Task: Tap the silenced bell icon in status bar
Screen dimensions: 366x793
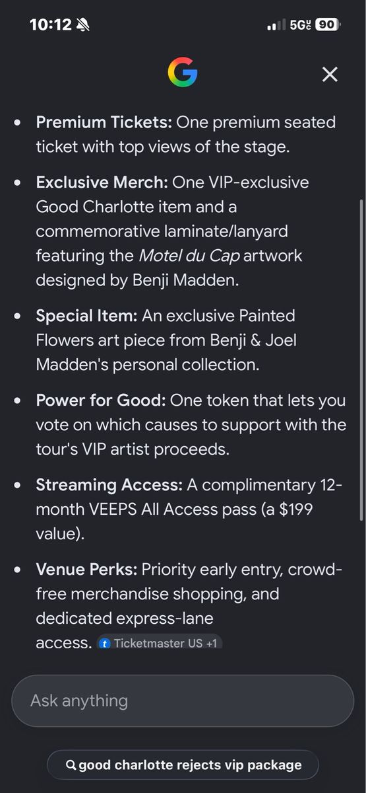Action: 83,25
